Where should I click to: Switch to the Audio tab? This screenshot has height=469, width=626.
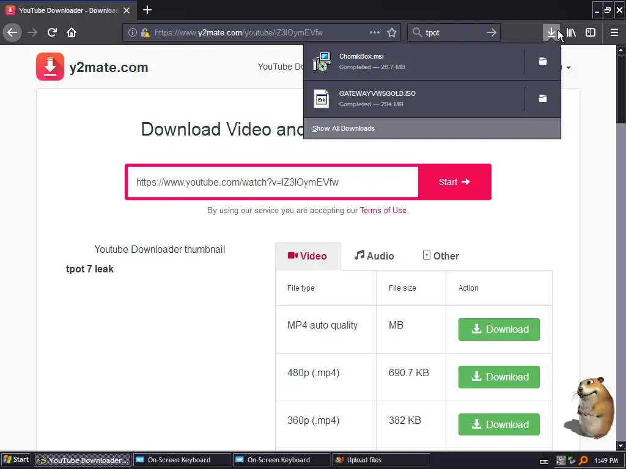375,256
